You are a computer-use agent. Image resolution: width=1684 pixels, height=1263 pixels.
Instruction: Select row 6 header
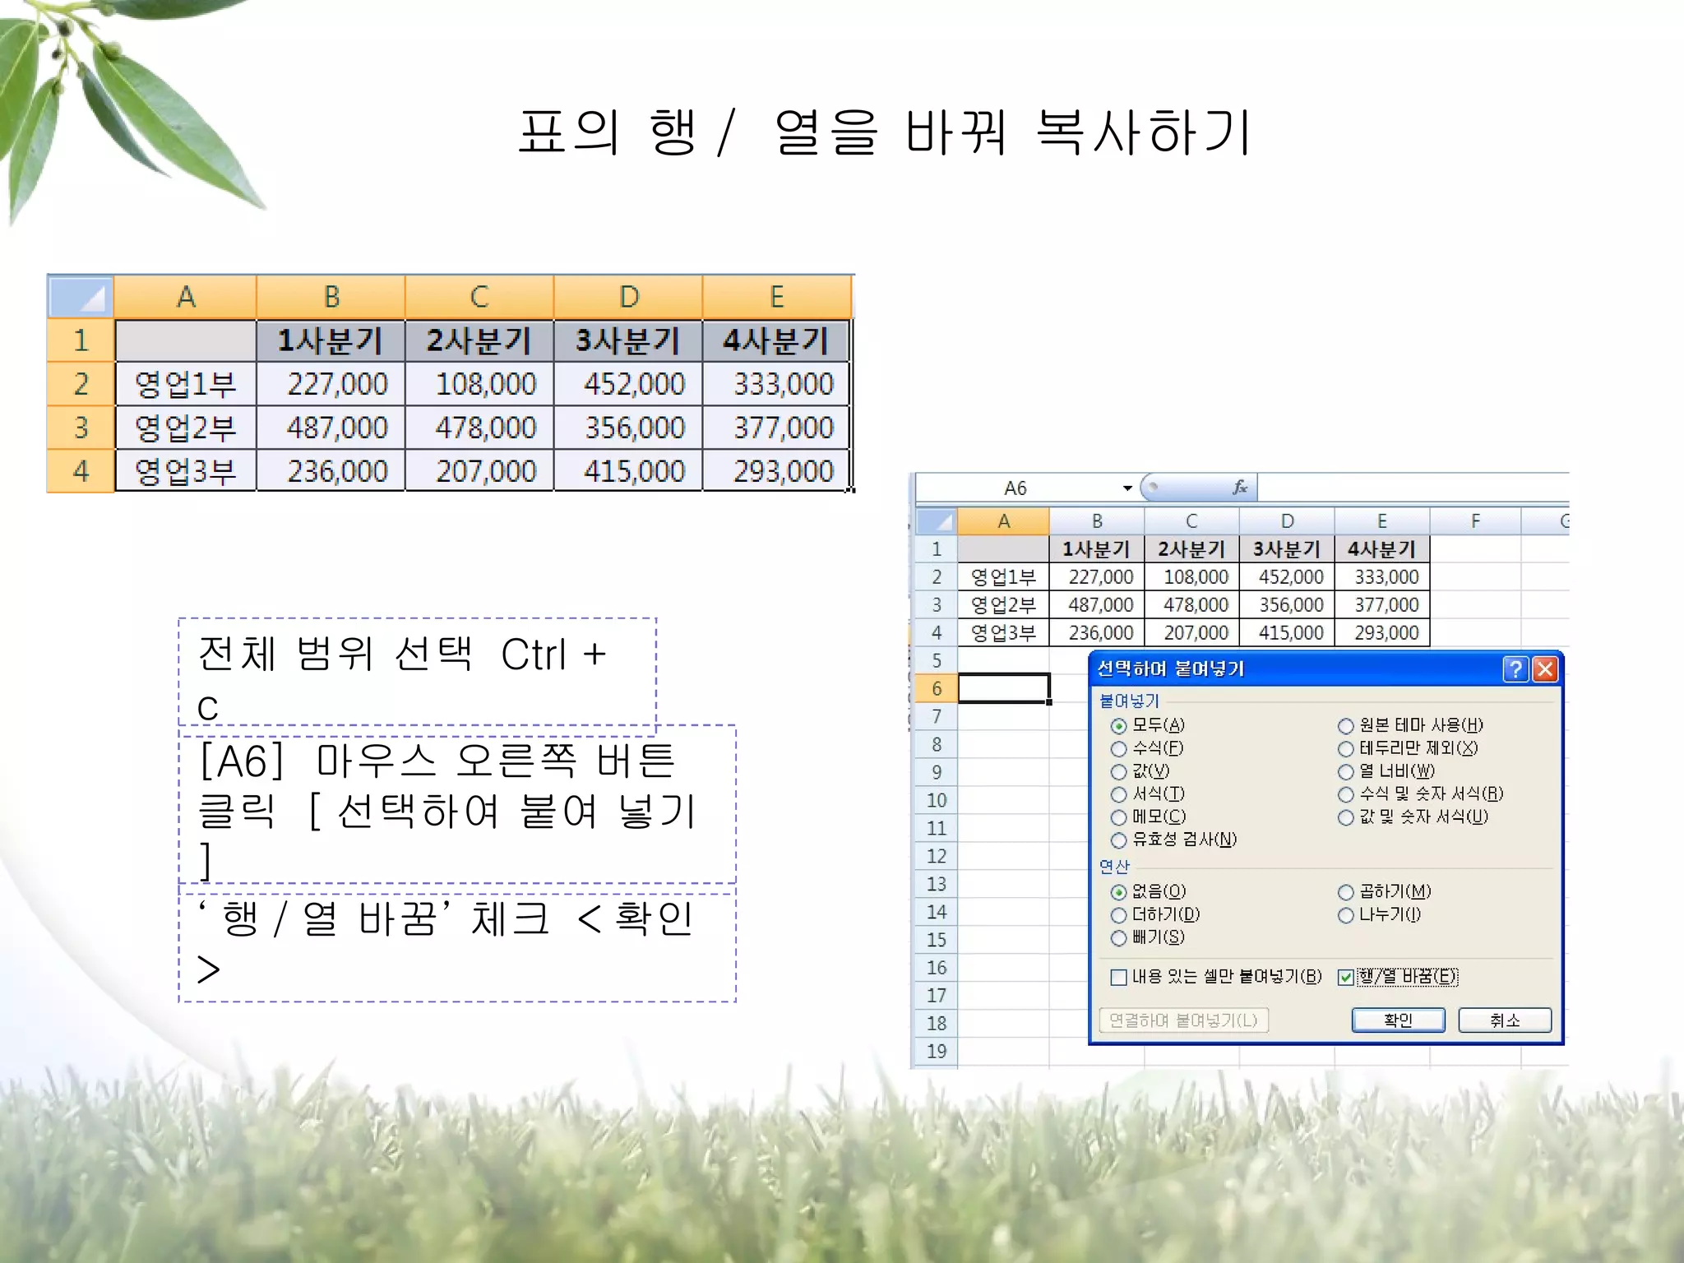click(x=937, y=688)
